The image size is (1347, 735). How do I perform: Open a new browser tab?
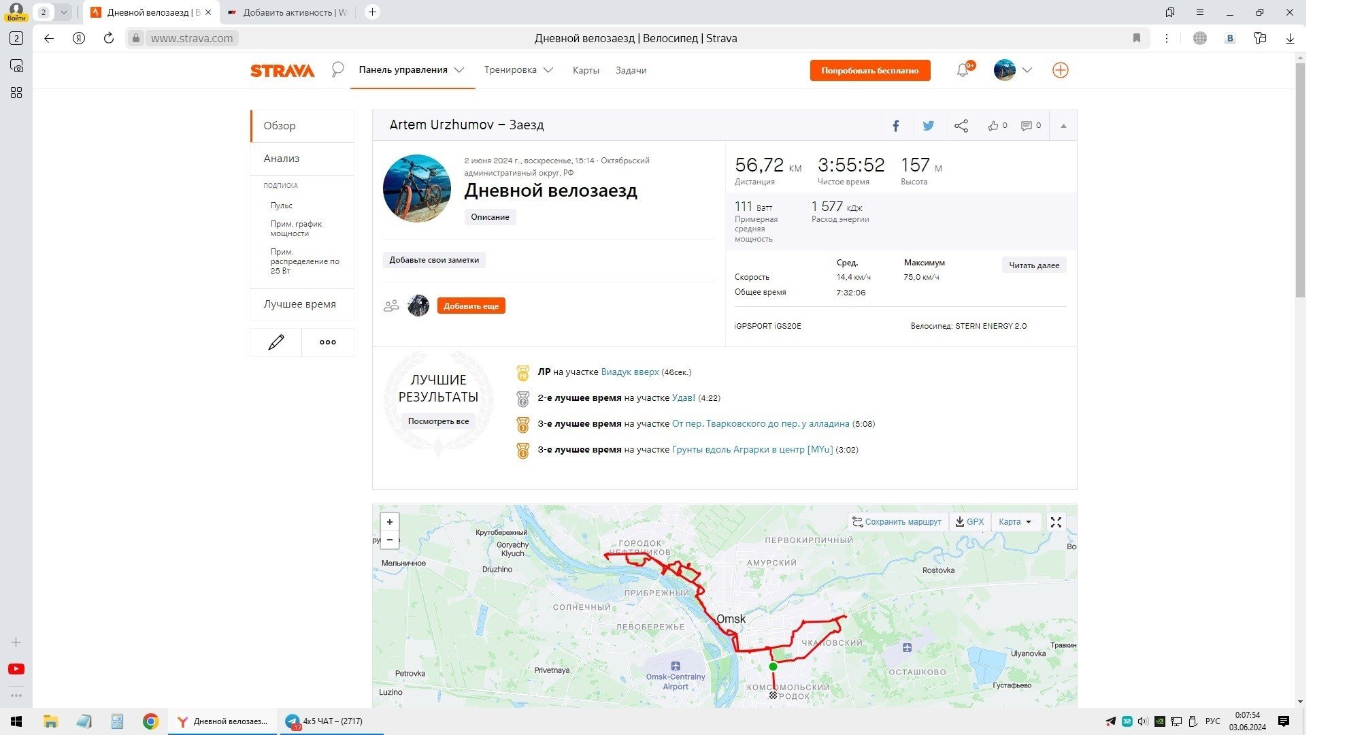click(x=372, y=12)
